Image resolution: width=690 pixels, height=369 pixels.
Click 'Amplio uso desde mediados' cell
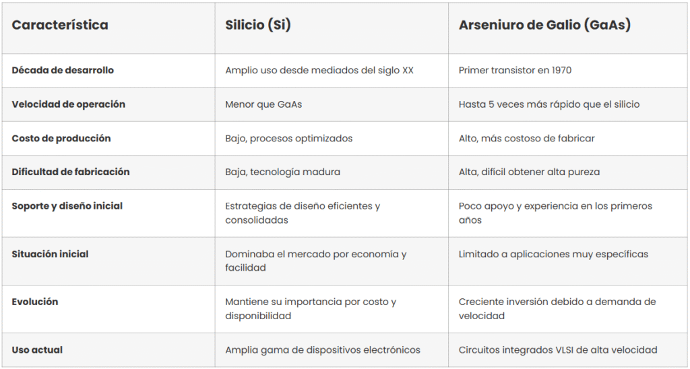(x=319, y=71)
